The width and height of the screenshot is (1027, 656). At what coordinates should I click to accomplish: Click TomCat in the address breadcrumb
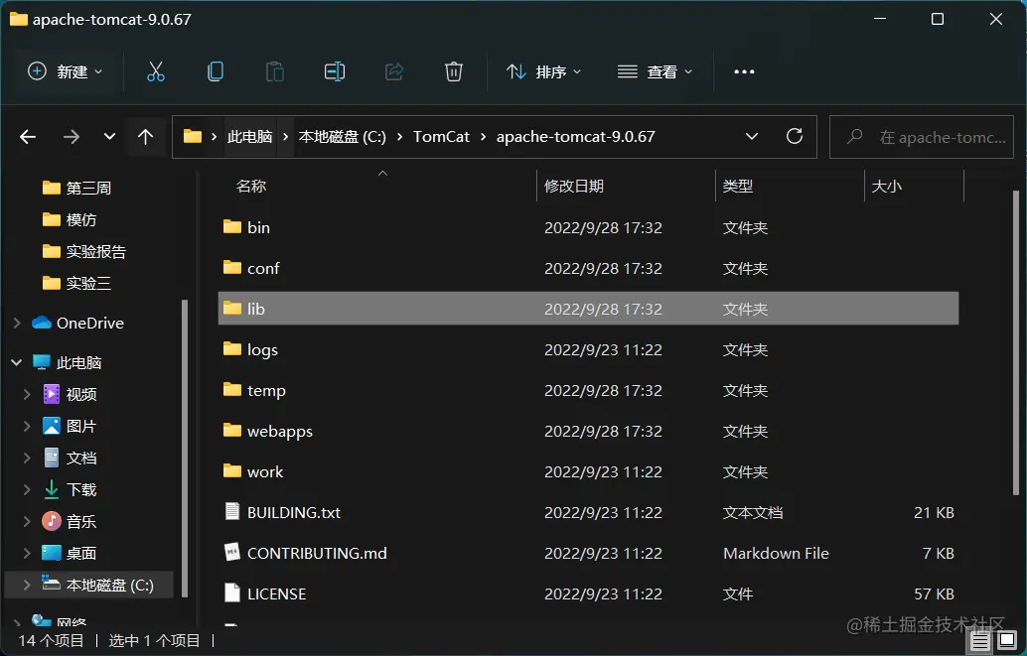click(441, 137)
